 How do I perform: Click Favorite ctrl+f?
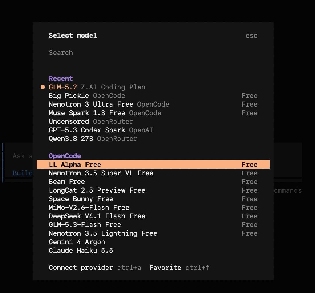point(179,268)
